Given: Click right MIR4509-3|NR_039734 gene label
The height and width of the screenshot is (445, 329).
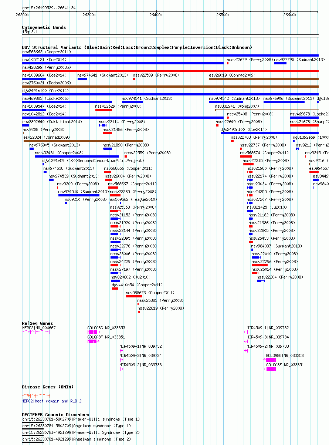Looking at the screenshot, I should click(x=268, y=337).
